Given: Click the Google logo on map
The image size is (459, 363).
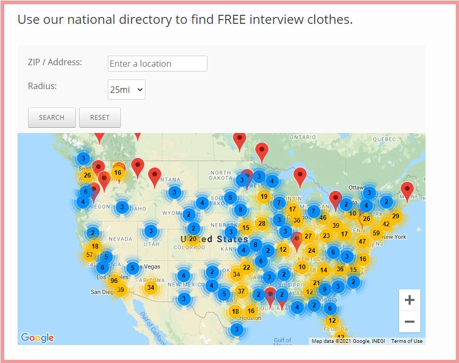Looking at the screenshot, I should 38,337.
